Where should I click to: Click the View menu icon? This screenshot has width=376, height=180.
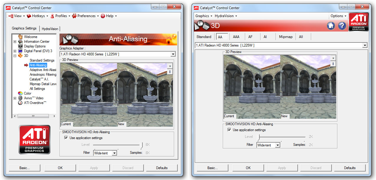(x=11, y=16)
